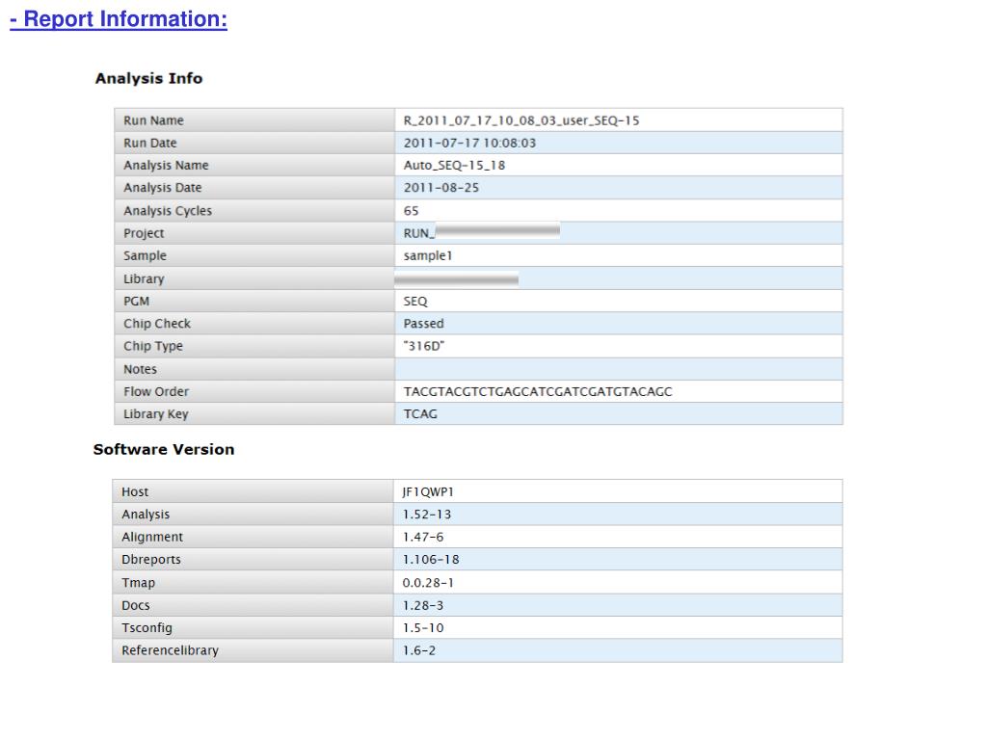Select analysis date 2011-08-25

[x=441, y=188]
